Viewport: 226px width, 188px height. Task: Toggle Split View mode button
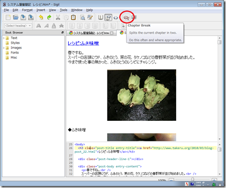click(108, 17)
